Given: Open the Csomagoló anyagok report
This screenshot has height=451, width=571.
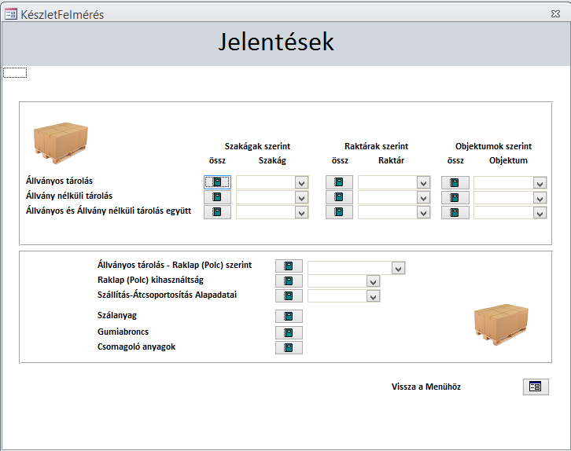Looking at the screenshot, I should click(x=289, y=347).
